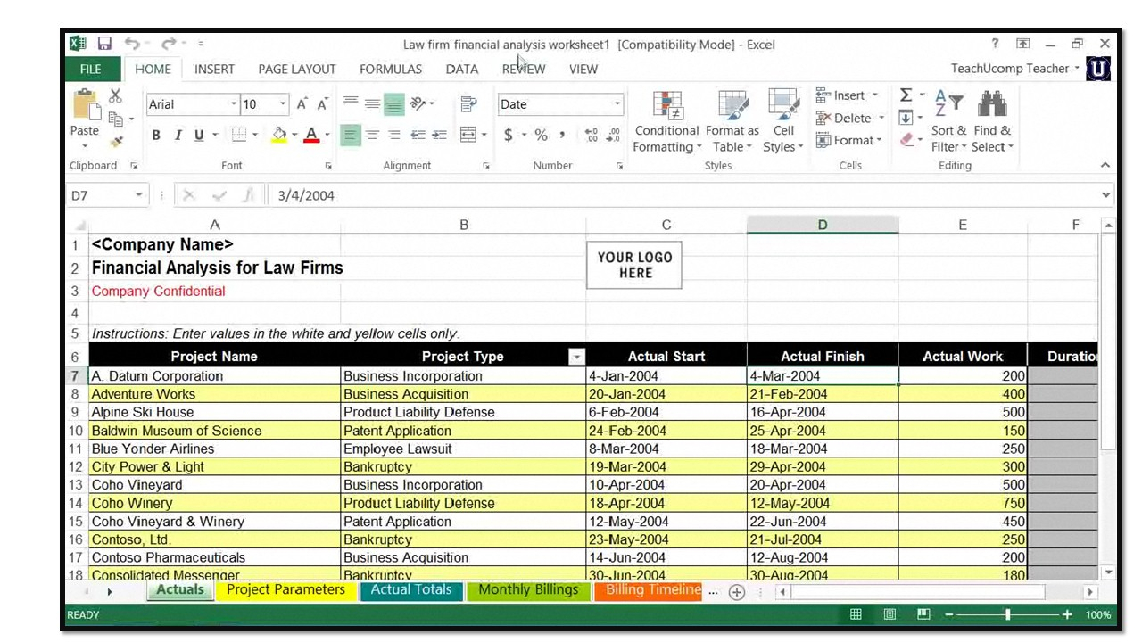Click the yellow Fill Color swatch
The image size is (1142, 642).
[279, 135]
